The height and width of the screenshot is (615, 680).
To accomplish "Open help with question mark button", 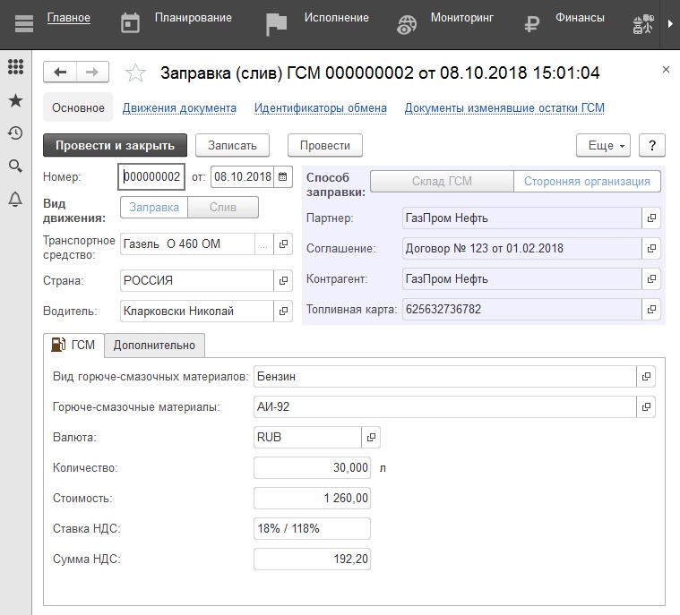I will 652,146.
